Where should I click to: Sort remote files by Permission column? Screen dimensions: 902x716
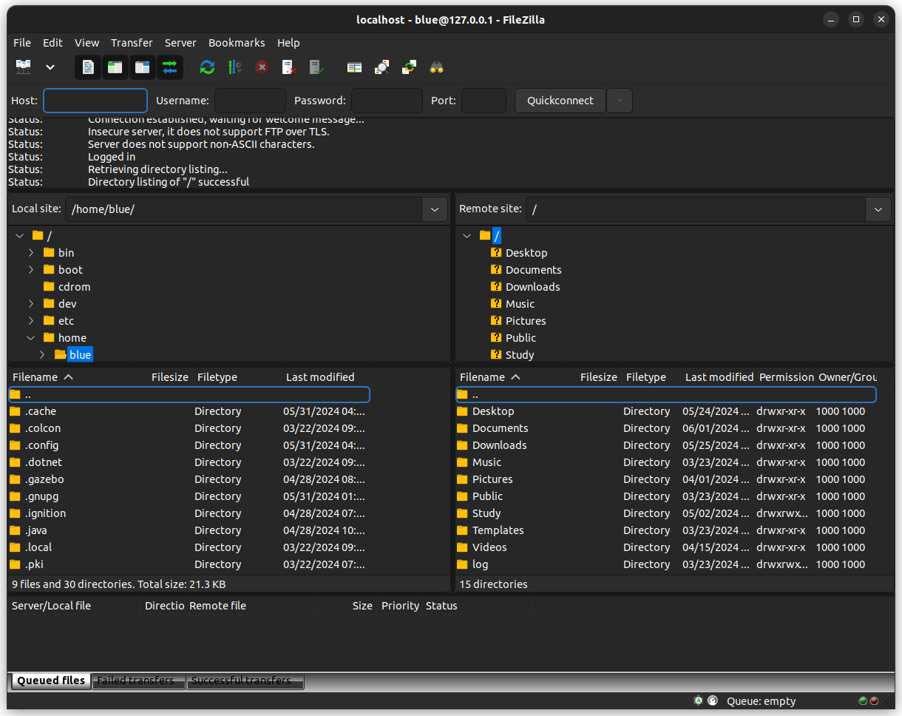[x=786, y=377]
